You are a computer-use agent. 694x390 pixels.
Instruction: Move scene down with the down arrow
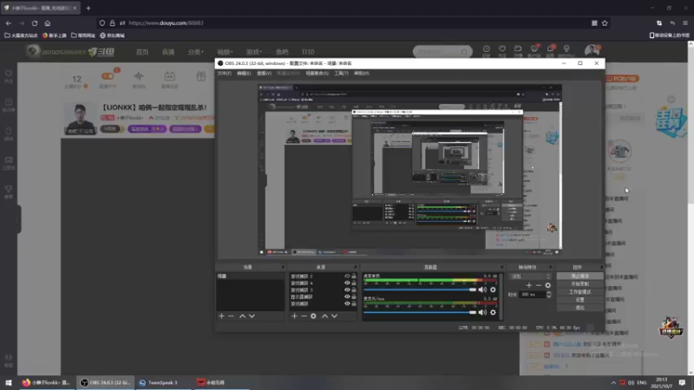click(x=252, y=316)
